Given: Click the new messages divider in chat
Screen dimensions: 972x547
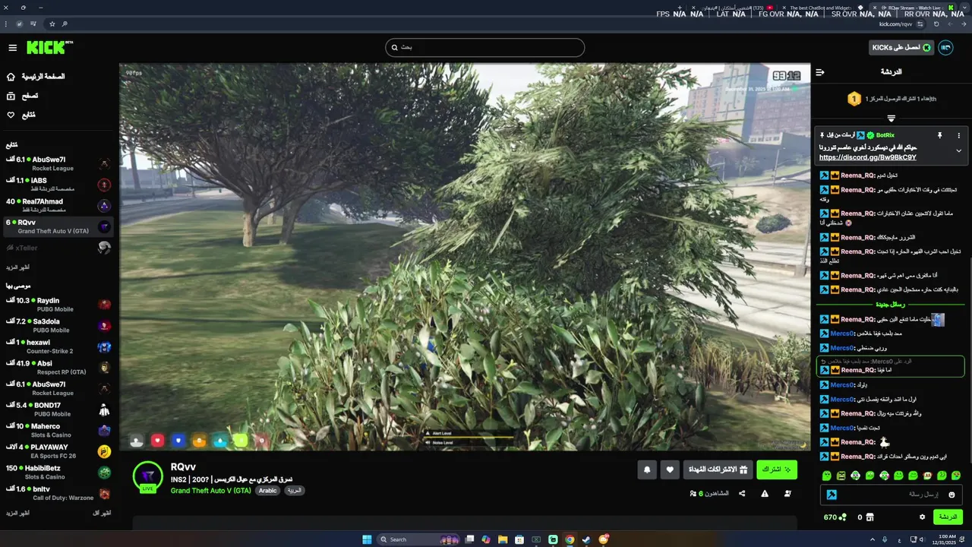Looking at the screenshot, I should click(891, 305).
